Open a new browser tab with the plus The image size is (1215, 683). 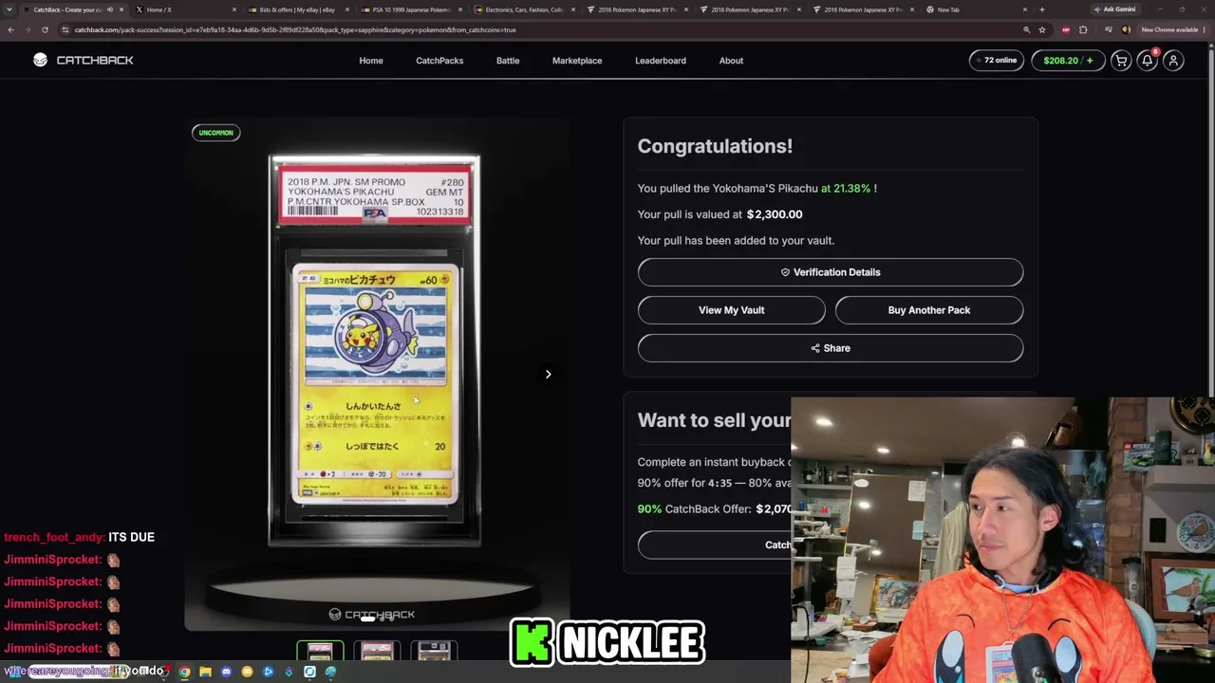click(1042, 9)
